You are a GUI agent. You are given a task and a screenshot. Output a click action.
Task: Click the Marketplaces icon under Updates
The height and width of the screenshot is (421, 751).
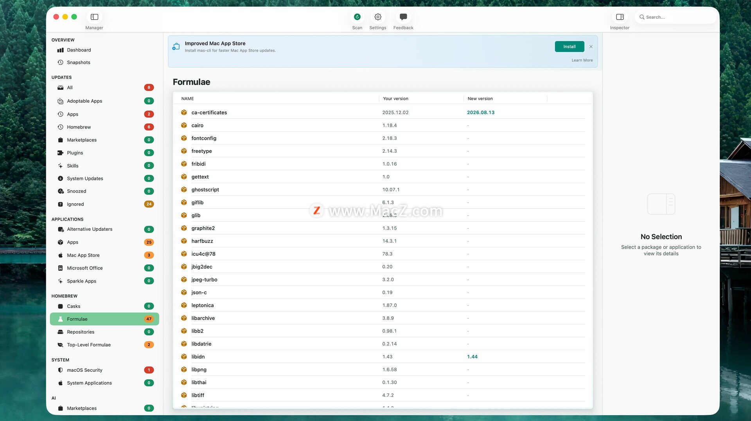tap(61, 140)
